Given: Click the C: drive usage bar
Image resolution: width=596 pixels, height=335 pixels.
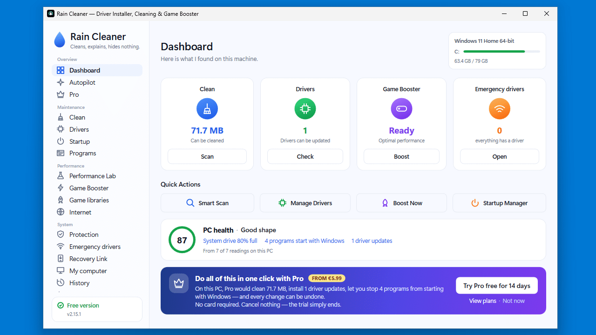Looking at the screenshot, I should 502,51.
